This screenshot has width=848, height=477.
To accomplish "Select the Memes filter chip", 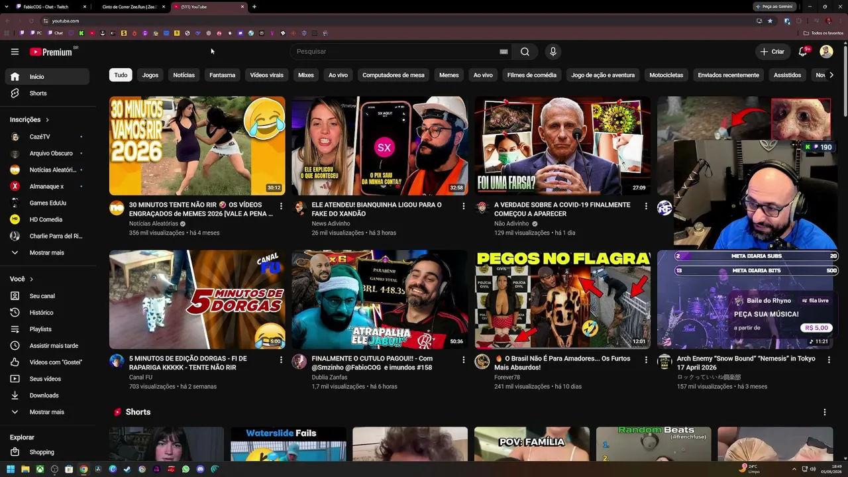I will [449, 76].
